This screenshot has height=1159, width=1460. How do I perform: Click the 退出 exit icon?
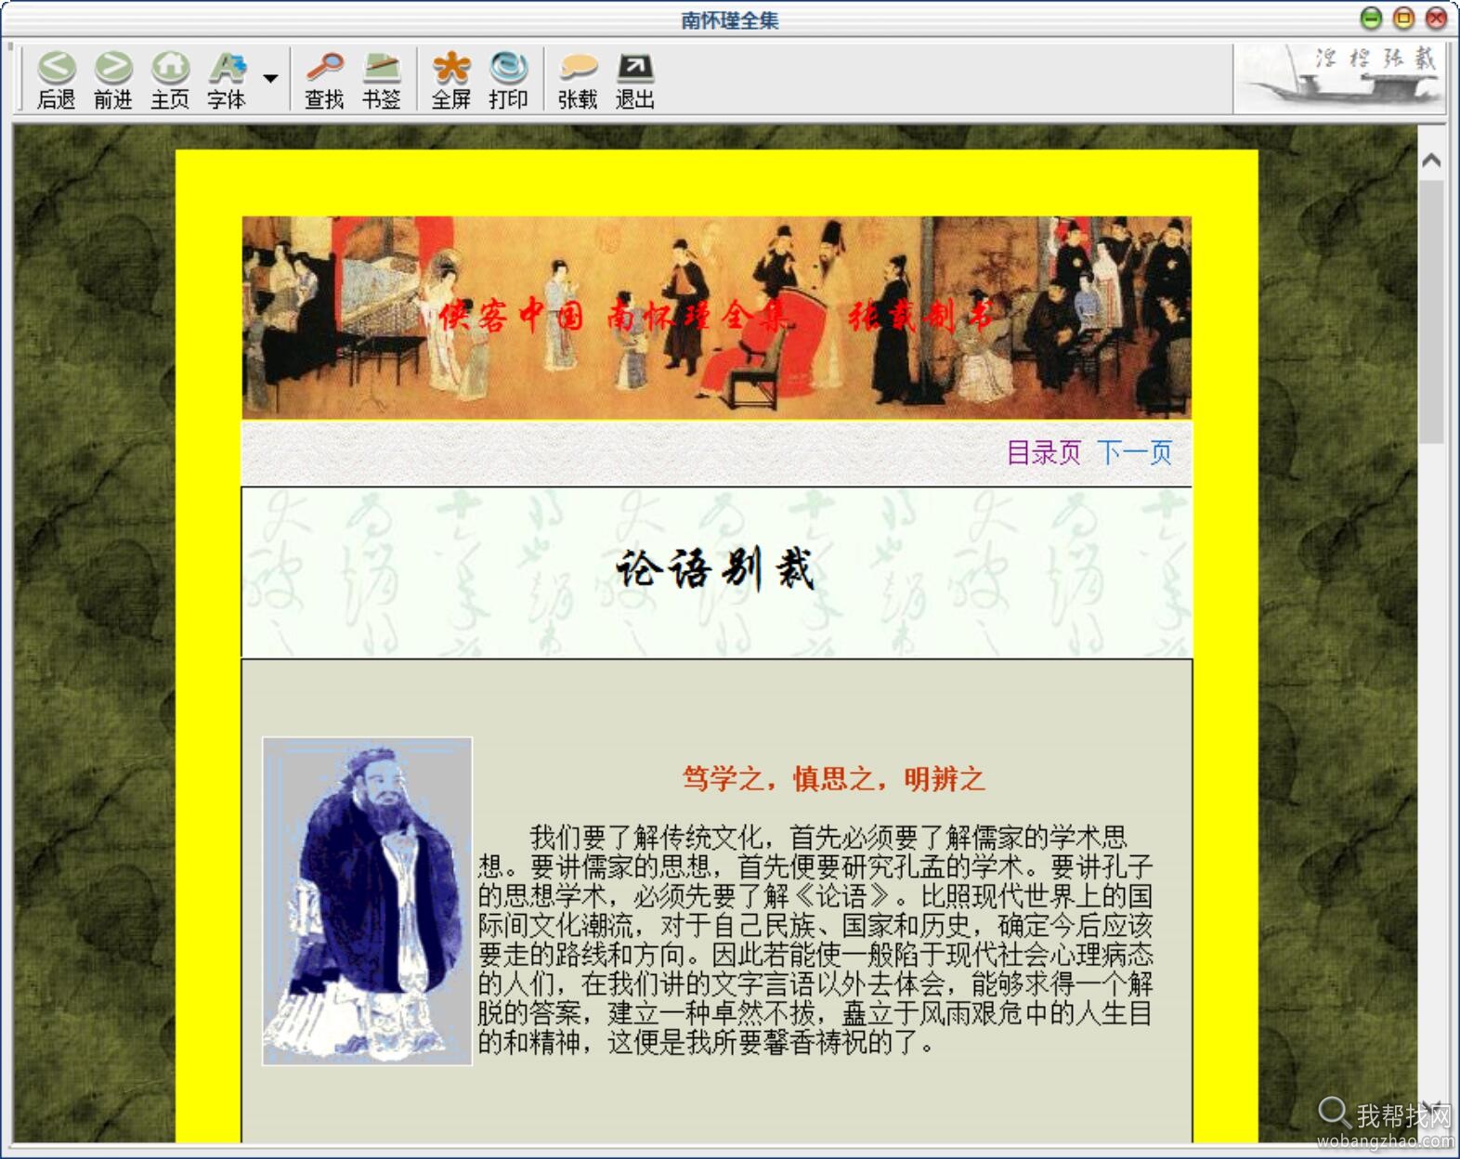(x=635, y=81)
